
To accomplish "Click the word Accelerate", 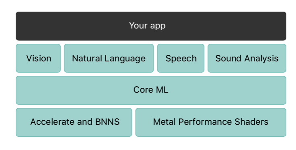I will (52, 122).
